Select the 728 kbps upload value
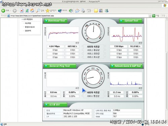 click(x=119, y=46)
